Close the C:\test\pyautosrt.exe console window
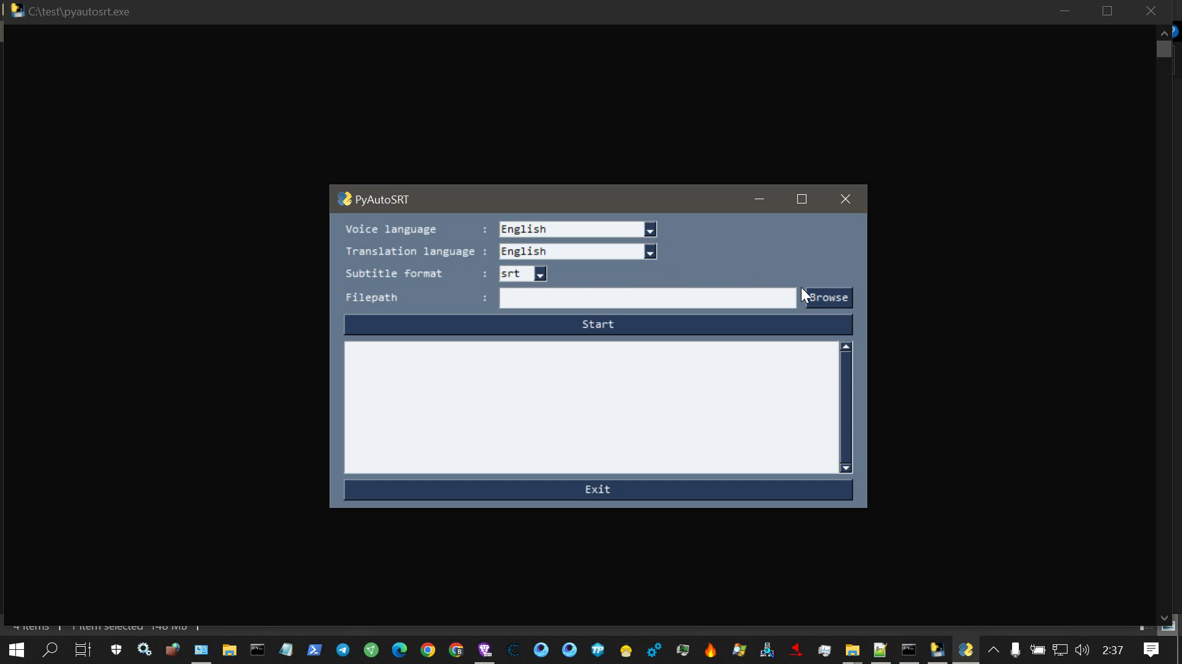Viewport: 1182px width, 664px height. (x=1151, y=11)
